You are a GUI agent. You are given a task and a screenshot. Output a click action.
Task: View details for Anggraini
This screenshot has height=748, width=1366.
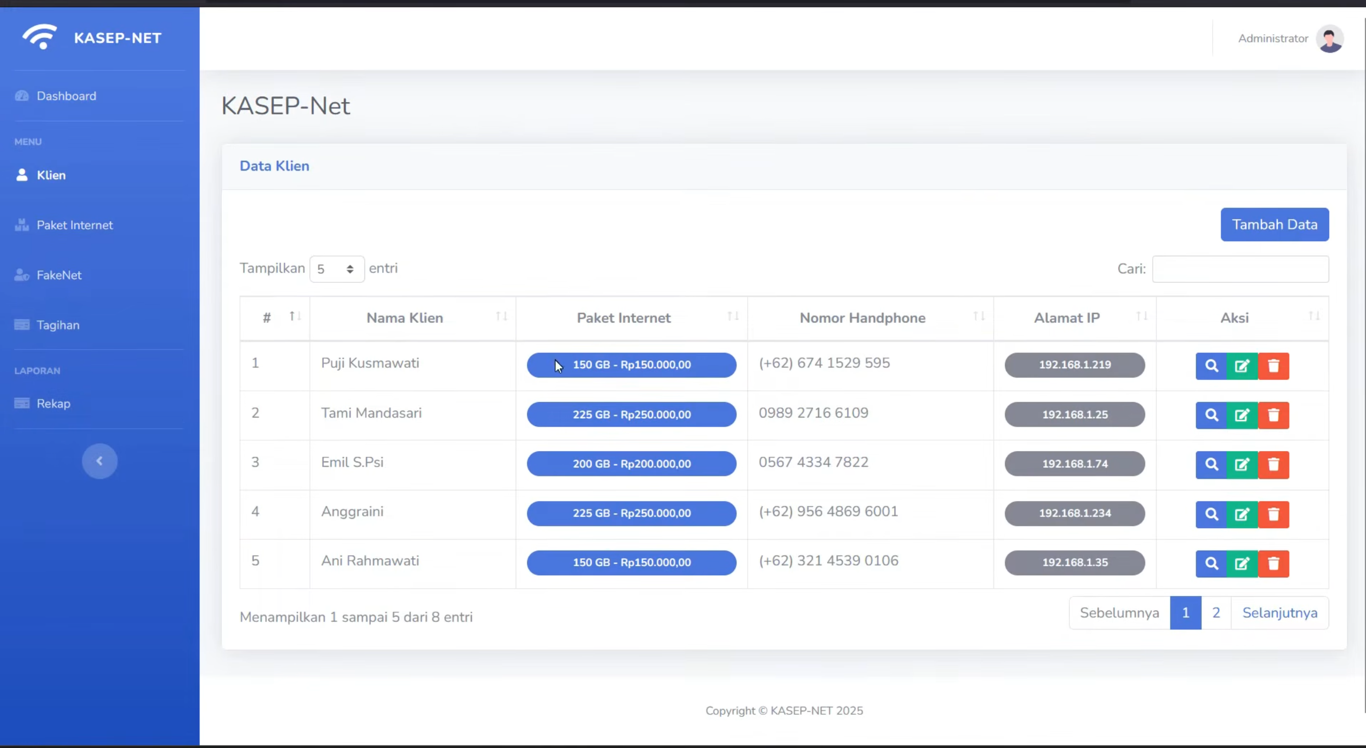pyautogui.click(x=1211, y=514)
